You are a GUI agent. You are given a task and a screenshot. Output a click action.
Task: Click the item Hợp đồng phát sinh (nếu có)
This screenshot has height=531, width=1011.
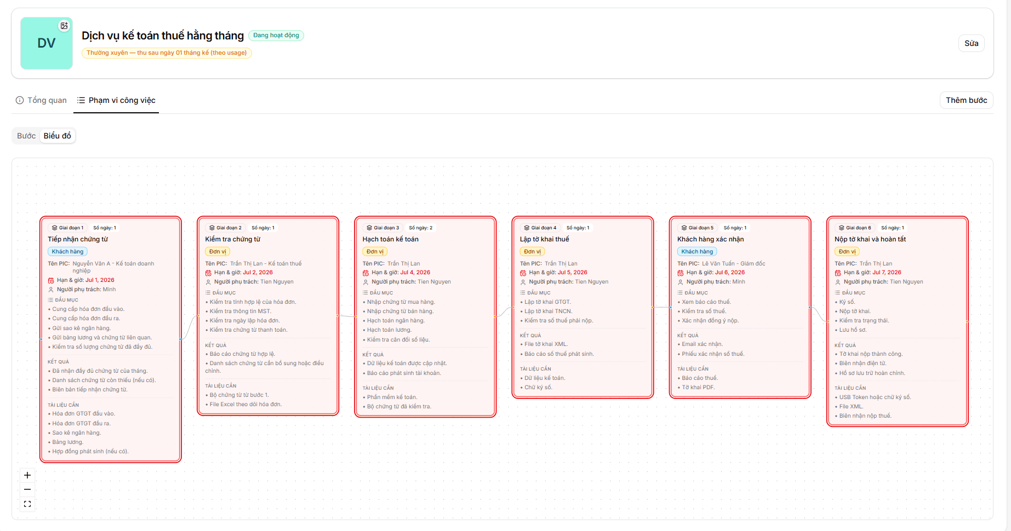90,452
